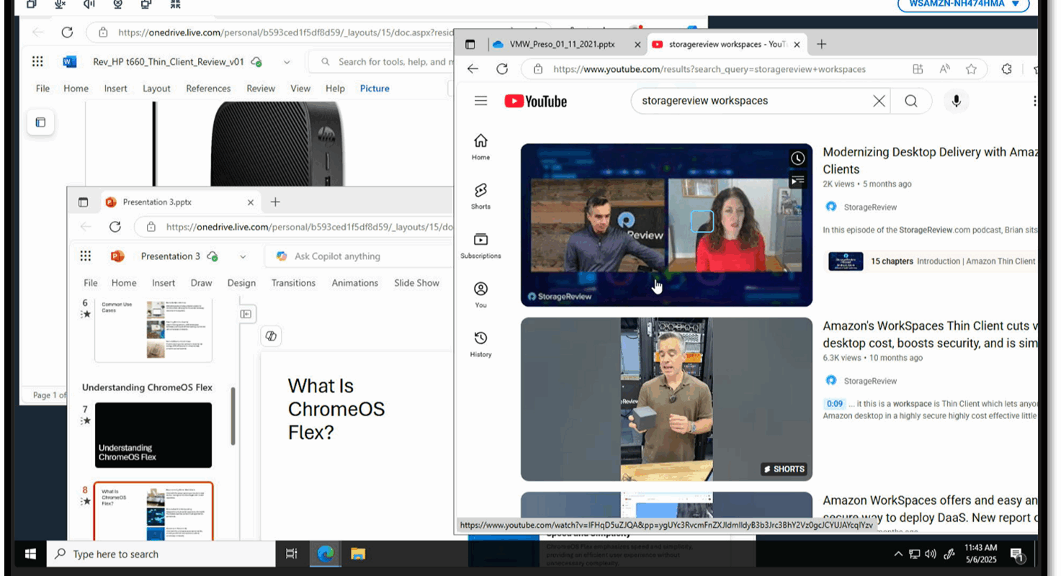Viewport: 1061px width, 576px height.
Task: Refresh the YouTube browser page
Action: (x=502, y=69)
